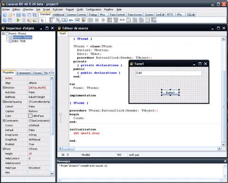Select the pointer selection tool in palette
Image resolution: width=228 pixels, height=183 pixels.
click(42, 20)
